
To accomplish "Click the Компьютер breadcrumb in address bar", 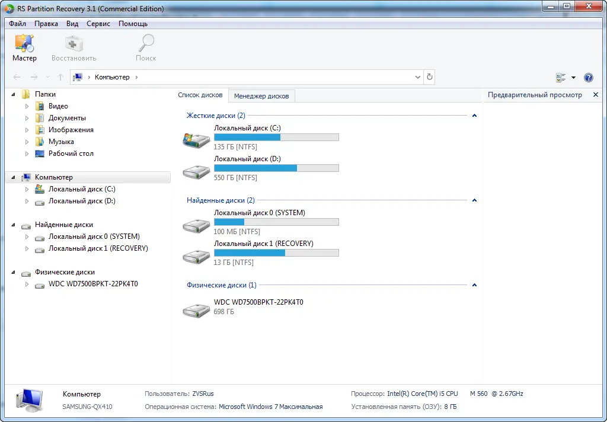I will (x=113, y=77).
